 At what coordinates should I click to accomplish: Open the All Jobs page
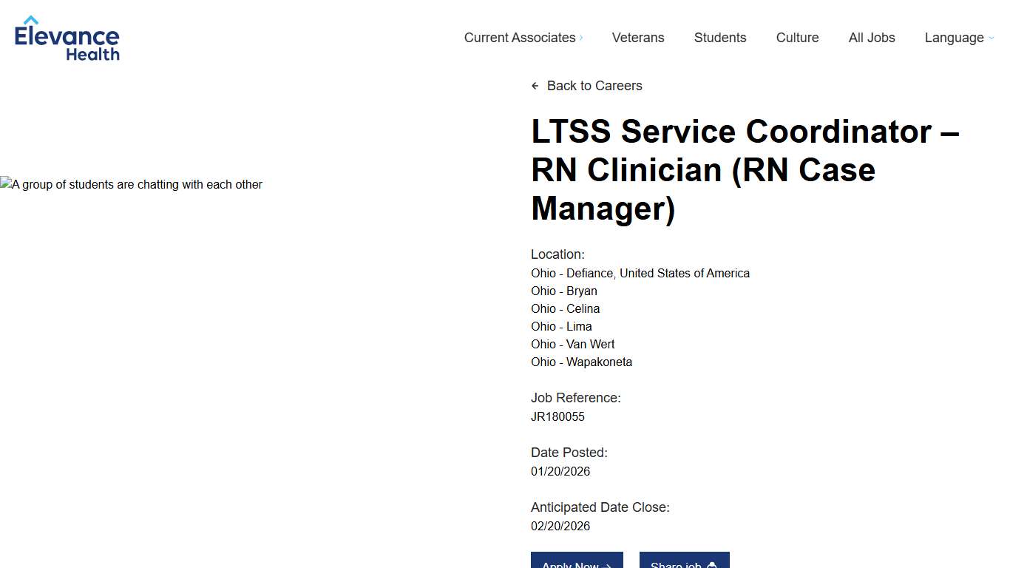click(x=872, y=38)
